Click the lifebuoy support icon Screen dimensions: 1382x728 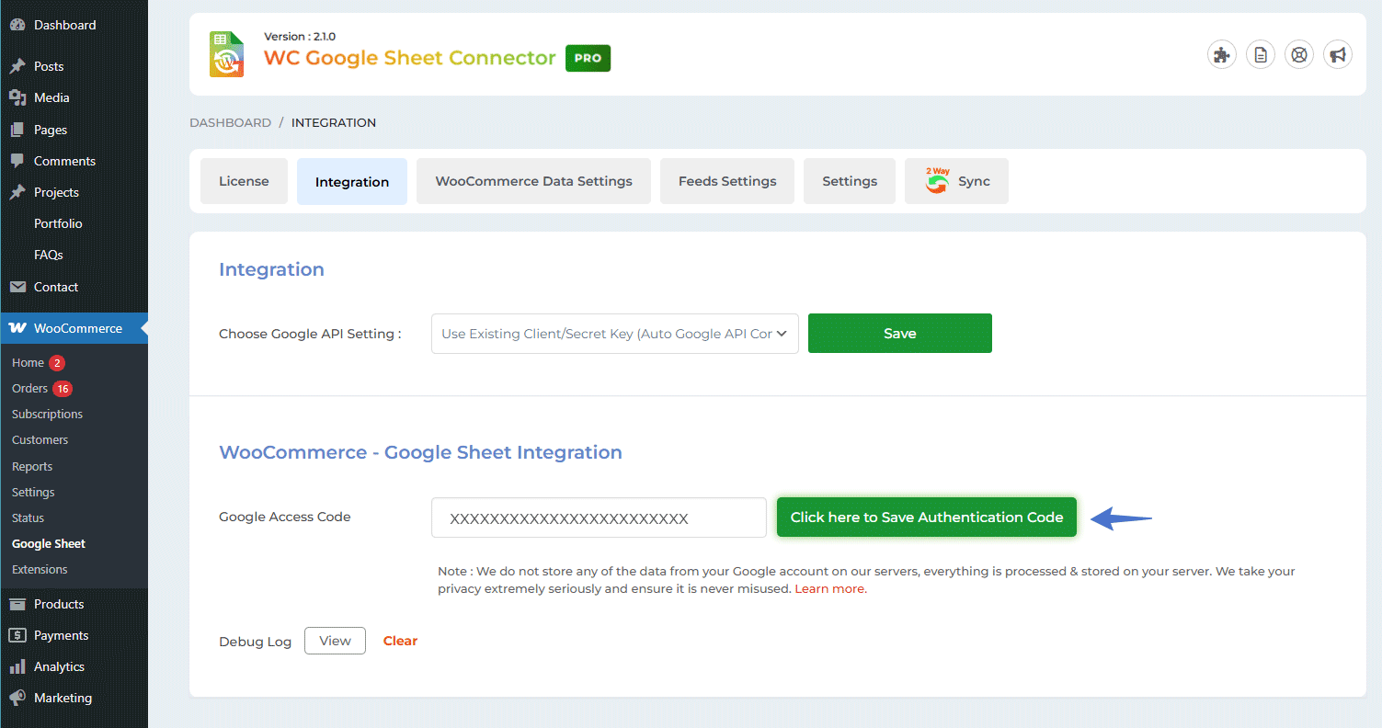point(1298,55)
